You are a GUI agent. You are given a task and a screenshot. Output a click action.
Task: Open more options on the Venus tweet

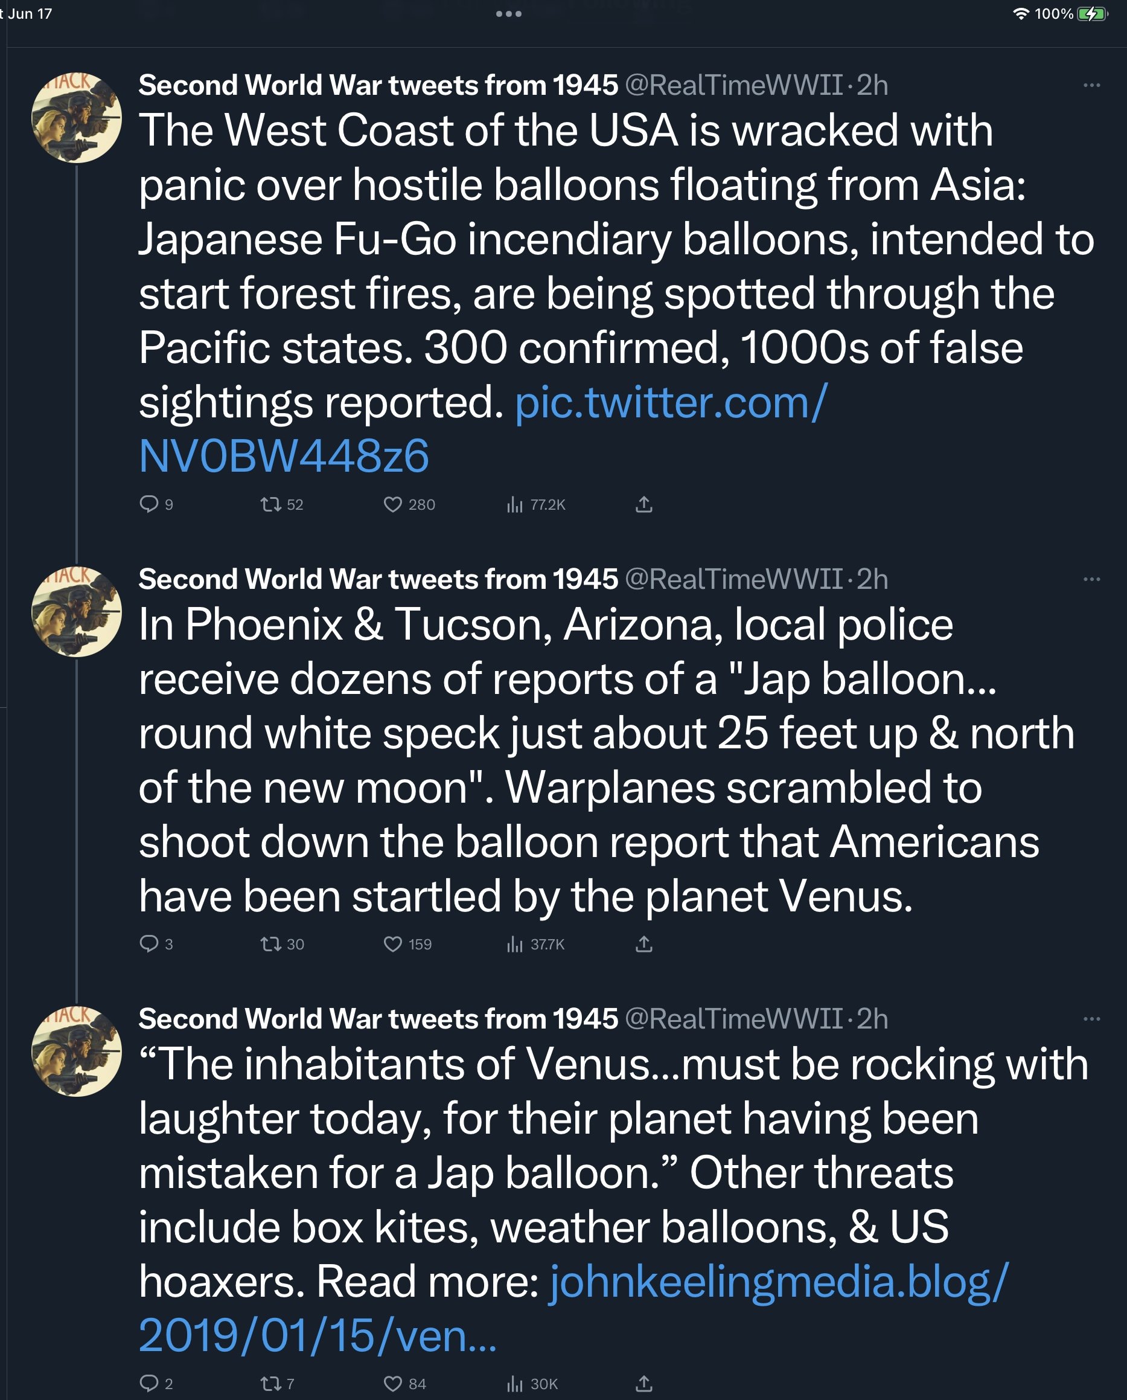[1091, 1019]
